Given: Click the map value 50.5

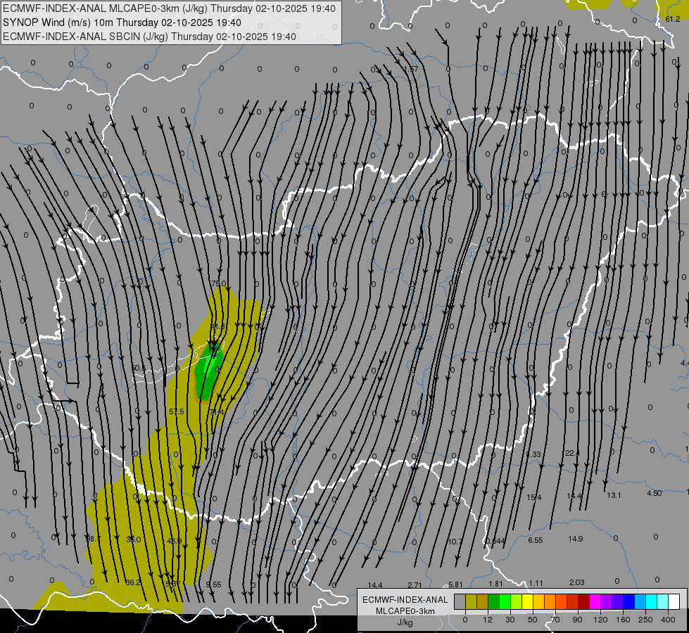Looking at the screenshot, I should pyautogui.click(x=139, y=368).
